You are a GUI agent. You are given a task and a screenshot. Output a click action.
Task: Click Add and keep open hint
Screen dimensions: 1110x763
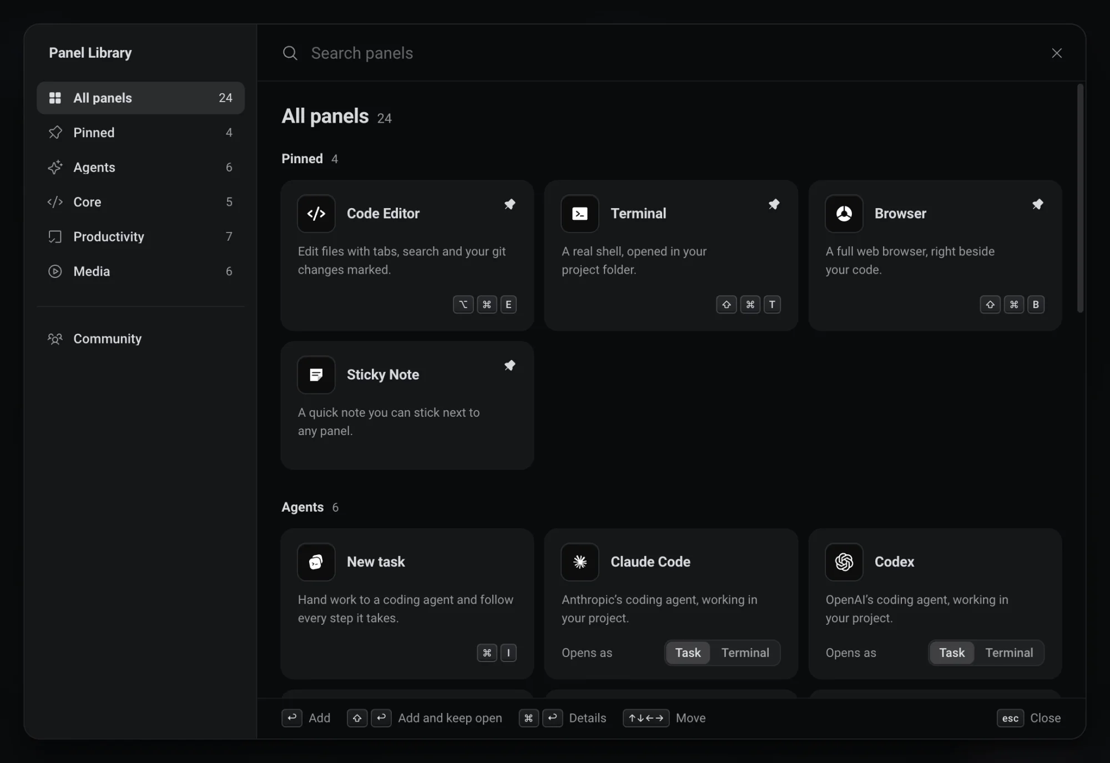pyautogui.click(x=425, y=718)
